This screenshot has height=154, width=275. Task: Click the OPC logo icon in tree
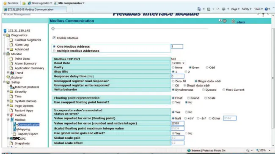click(15, 138)
